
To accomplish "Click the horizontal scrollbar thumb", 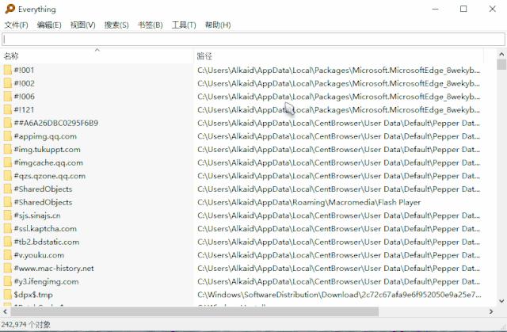I will tap(194, 311).
